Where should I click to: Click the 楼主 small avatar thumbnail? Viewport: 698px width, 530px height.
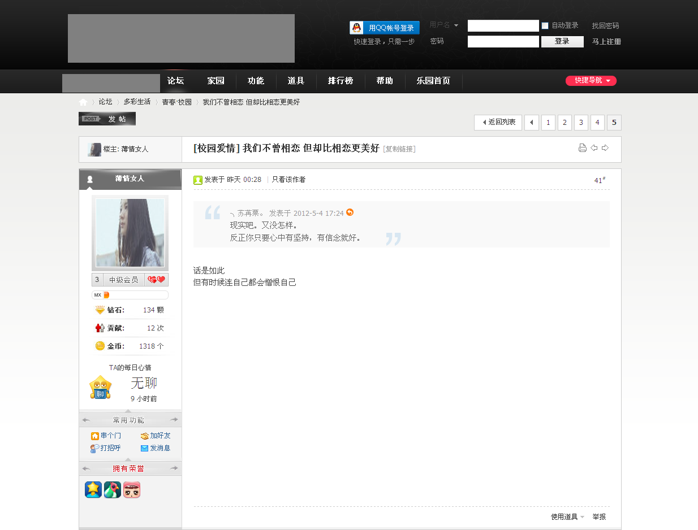(94, 149)
